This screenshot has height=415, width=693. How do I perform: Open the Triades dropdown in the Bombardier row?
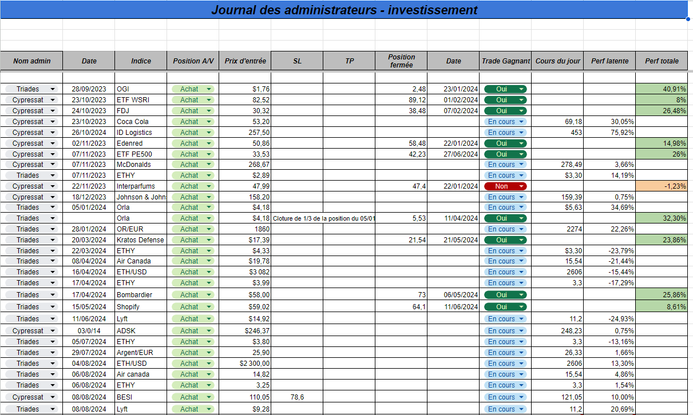click(31, 295)
